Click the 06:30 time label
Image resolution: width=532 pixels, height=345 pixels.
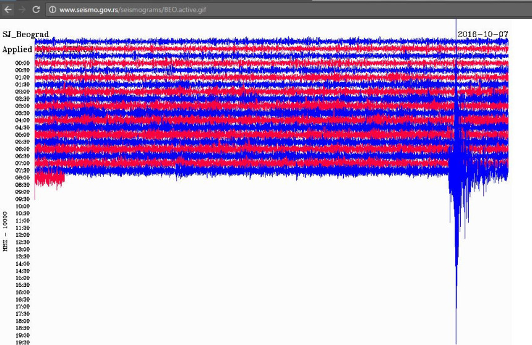coord(22,156)
